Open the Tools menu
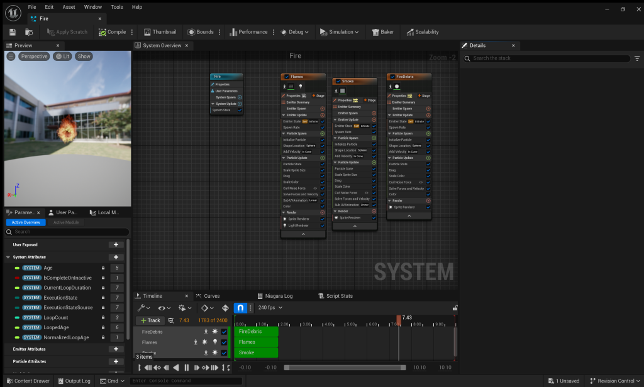Viewport: 644px width, 387px height. point(116,7)
